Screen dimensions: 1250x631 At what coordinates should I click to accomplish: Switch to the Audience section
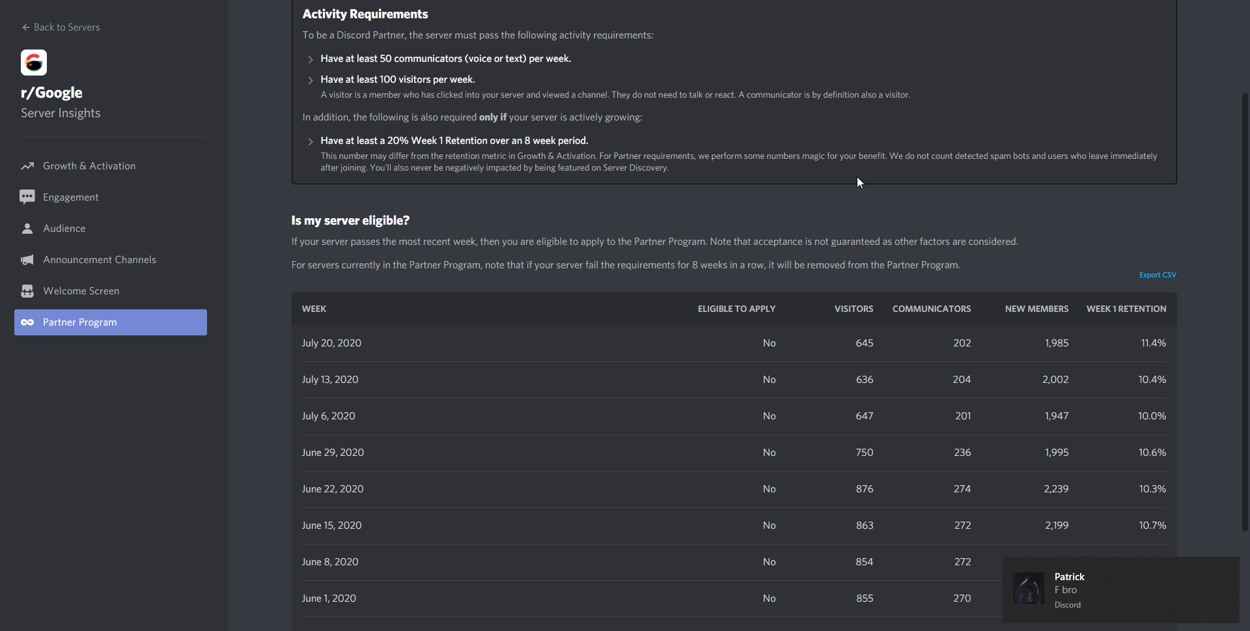pos(64,229)
